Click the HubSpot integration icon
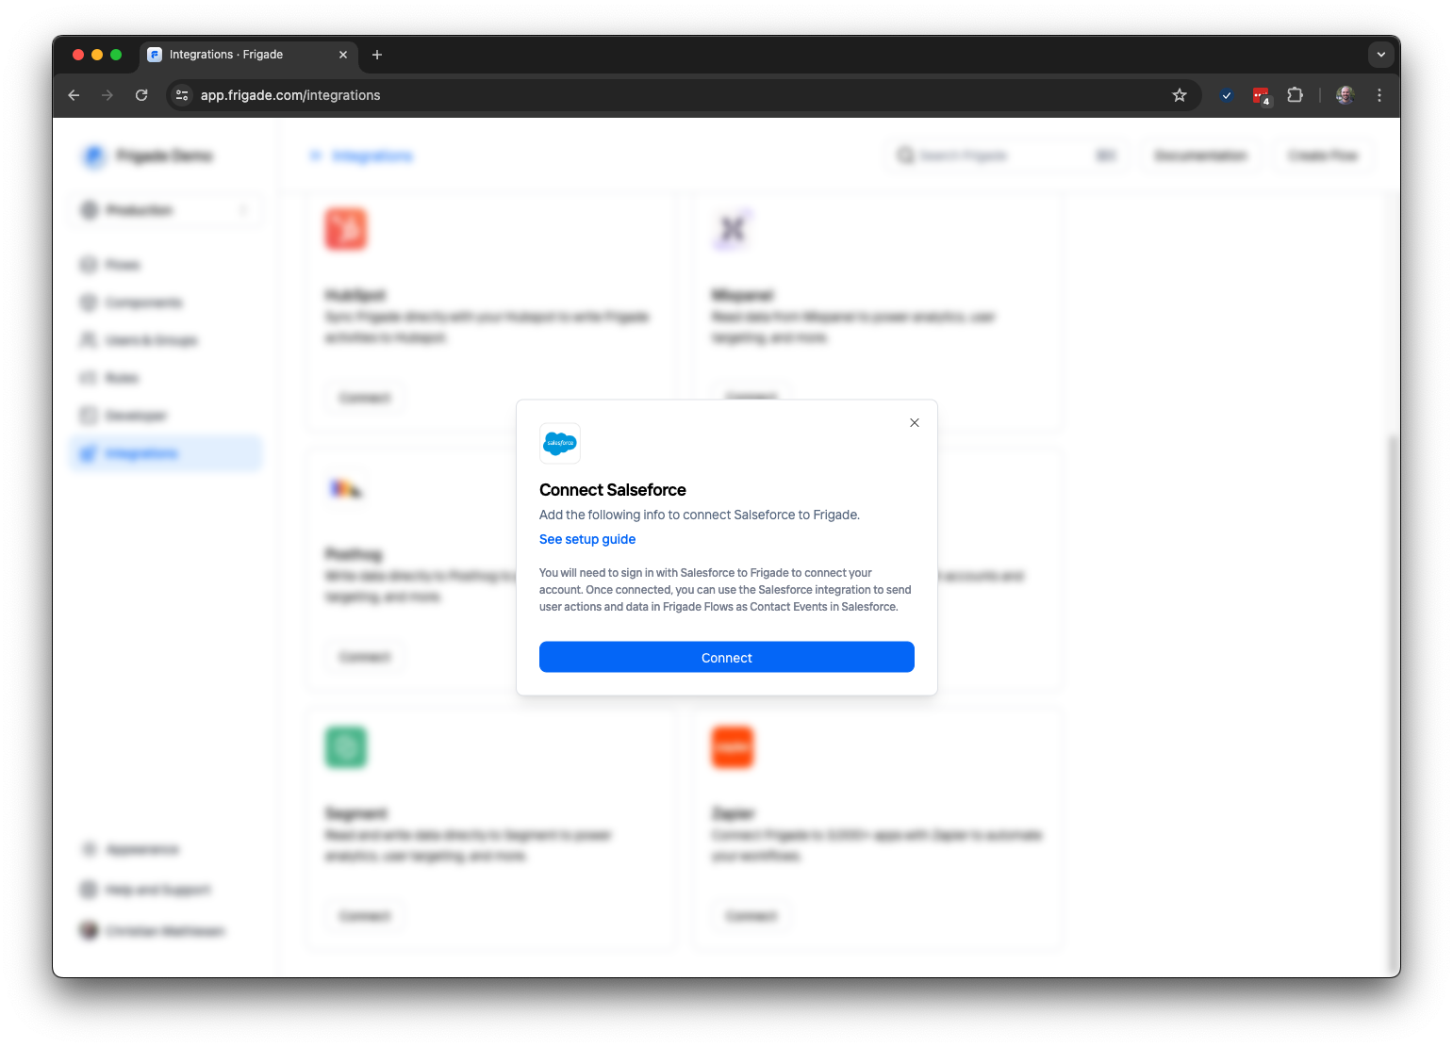This screenshot has height=1047, width=1453. (x=346, y=229)
